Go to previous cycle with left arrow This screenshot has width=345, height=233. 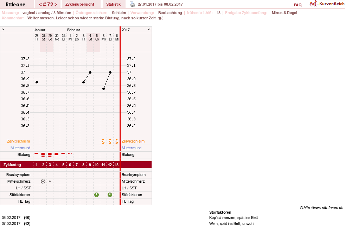(40, 5)
